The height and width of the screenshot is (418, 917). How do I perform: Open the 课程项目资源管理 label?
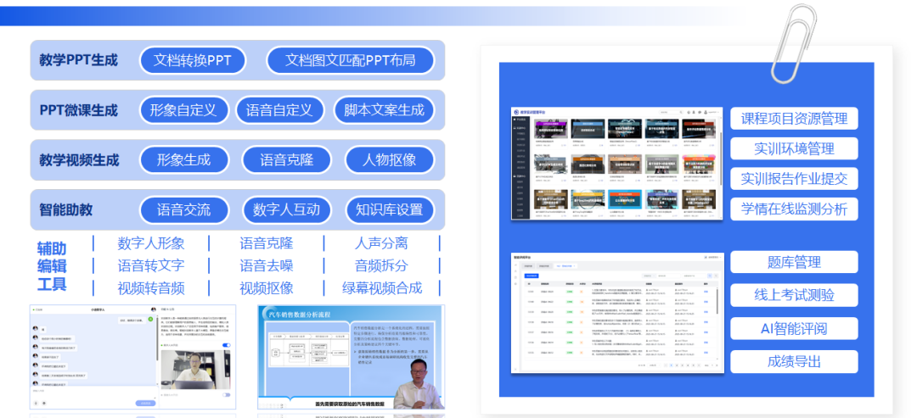pyautogui.click(x=793, y=119)
